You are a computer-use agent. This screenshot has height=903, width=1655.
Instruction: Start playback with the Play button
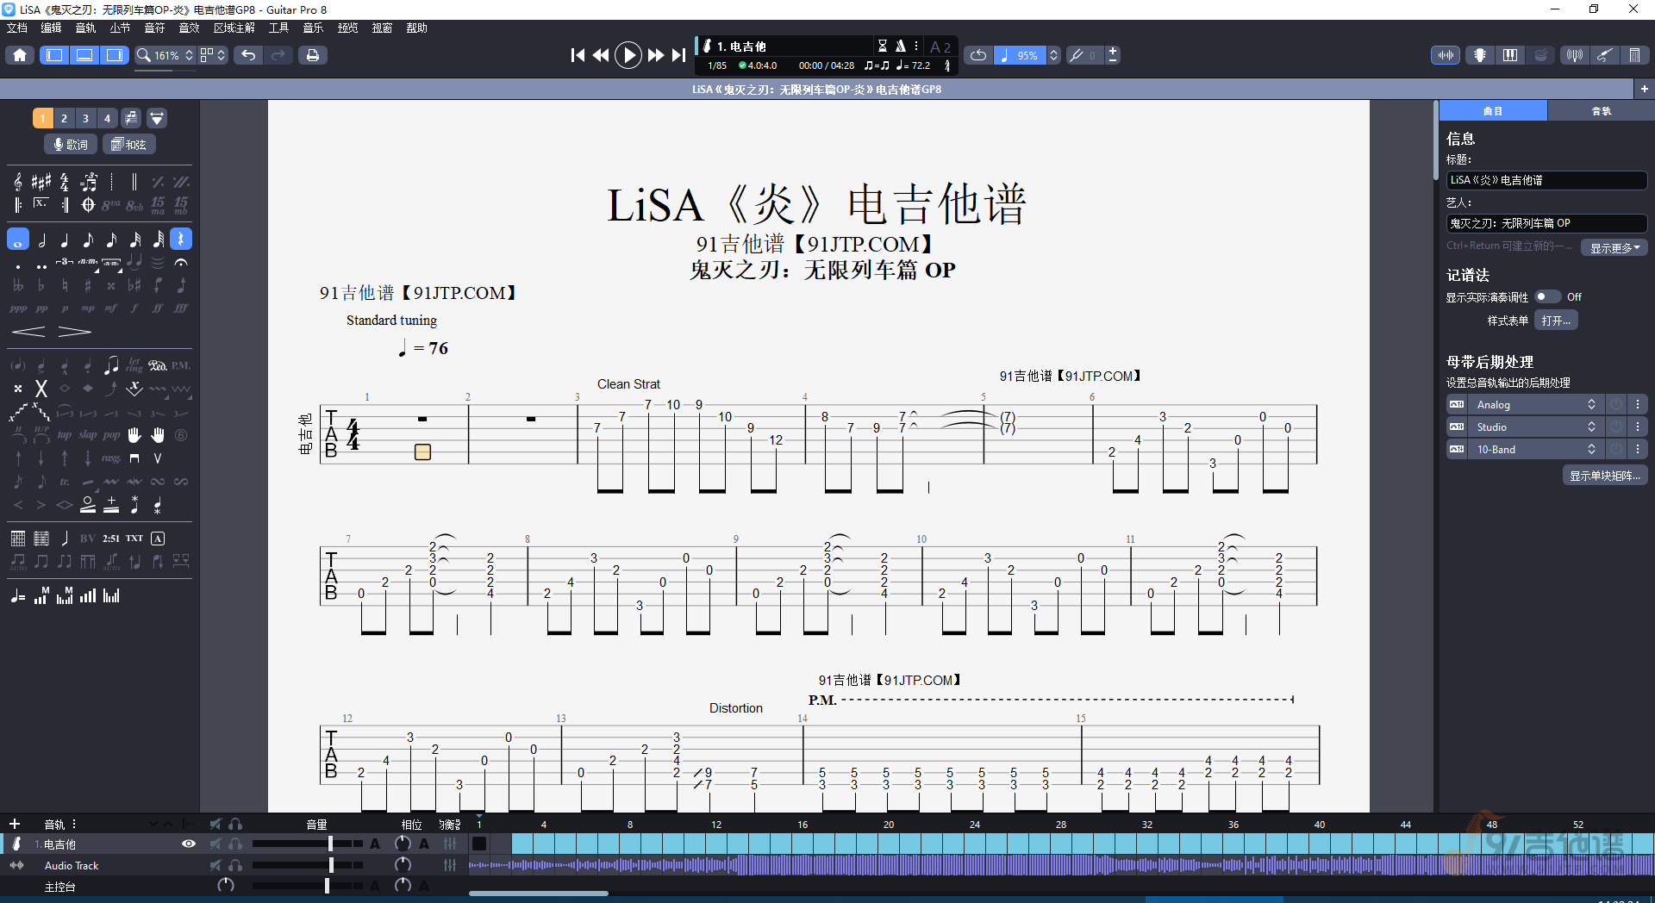pyautogui.click(x=628, y=55)
